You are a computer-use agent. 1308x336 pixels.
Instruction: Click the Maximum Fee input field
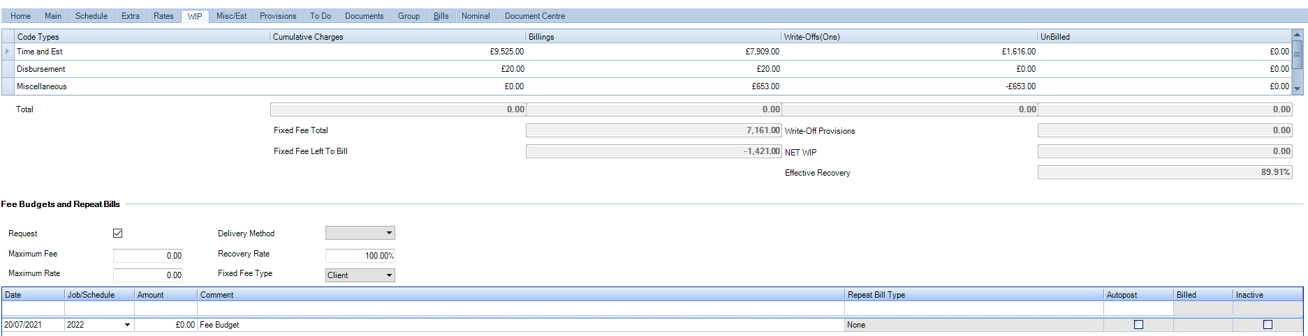(x=148, y=256)
